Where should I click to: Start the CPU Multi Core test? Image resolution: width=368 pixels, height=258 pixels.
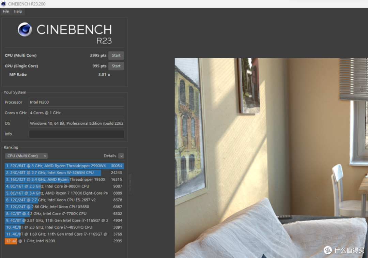116,56
